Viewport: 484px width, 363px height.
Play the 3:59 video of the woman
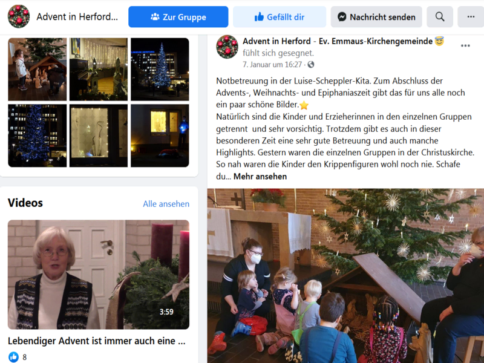(x=99, y=275)
